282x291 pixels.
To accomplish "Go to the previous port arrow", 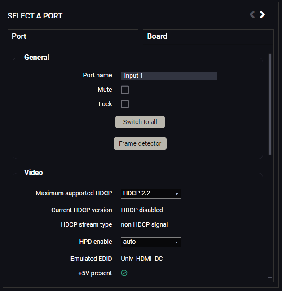I will (x=252, y=14).
